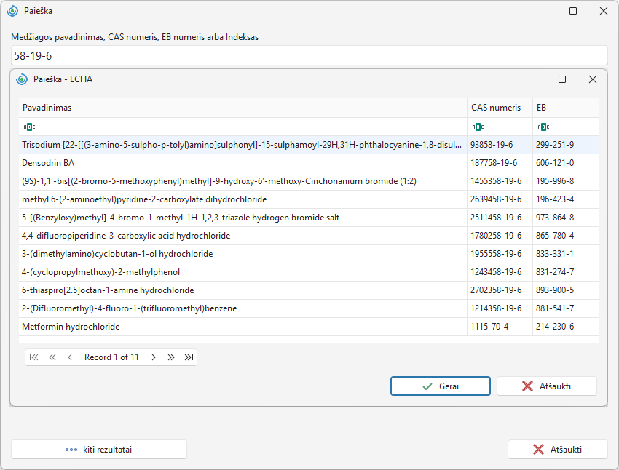Close the outer Paieška window
This screenshot has height=470, width=619.
tap(604, 11)
